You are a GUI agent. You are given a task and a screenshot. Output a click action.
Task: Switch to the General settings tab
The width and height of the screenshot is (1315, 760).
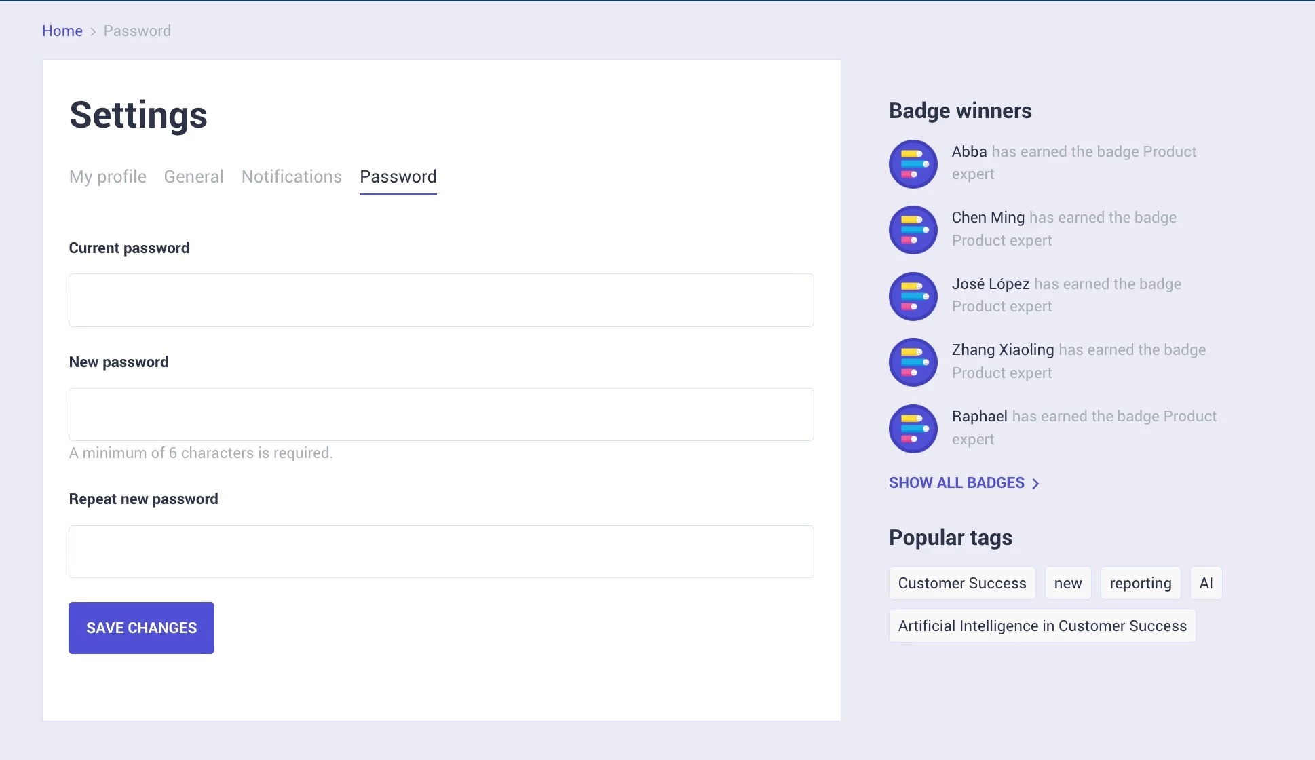tap(193, 176)
